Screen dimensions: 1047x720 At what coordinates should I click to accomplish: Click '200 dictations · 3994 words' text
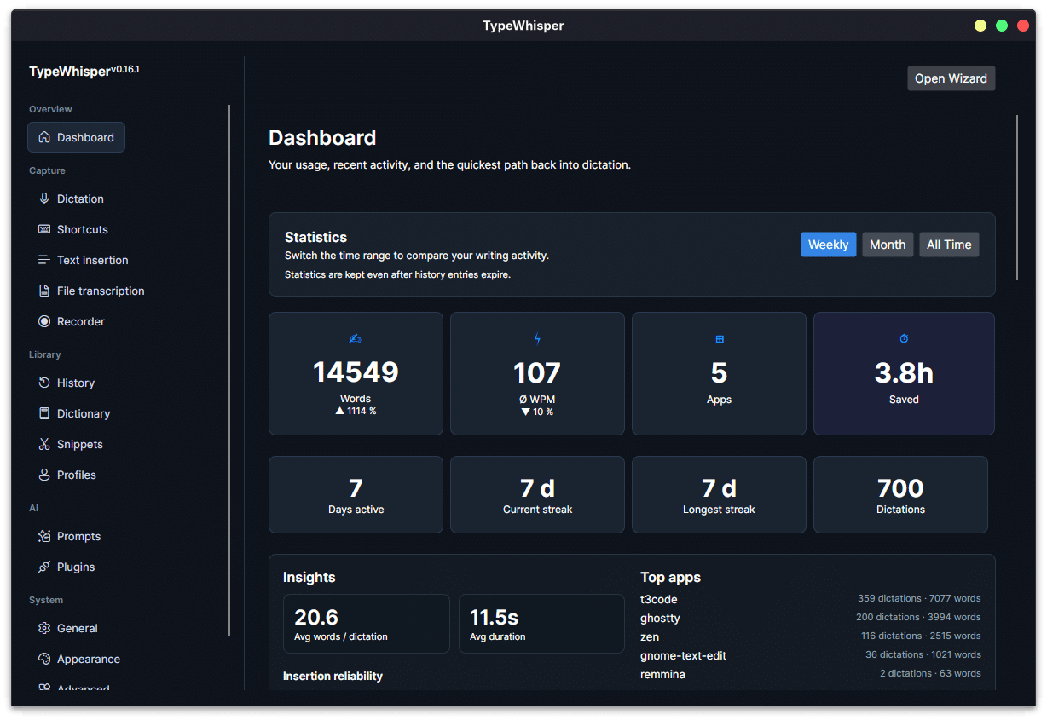tap(918, 617)
